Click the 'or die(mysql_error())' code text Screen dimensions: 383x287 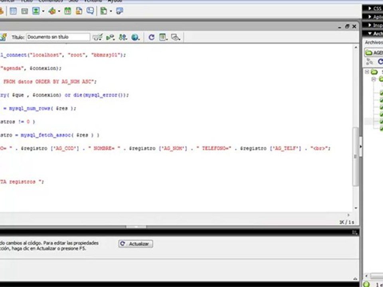96,95
